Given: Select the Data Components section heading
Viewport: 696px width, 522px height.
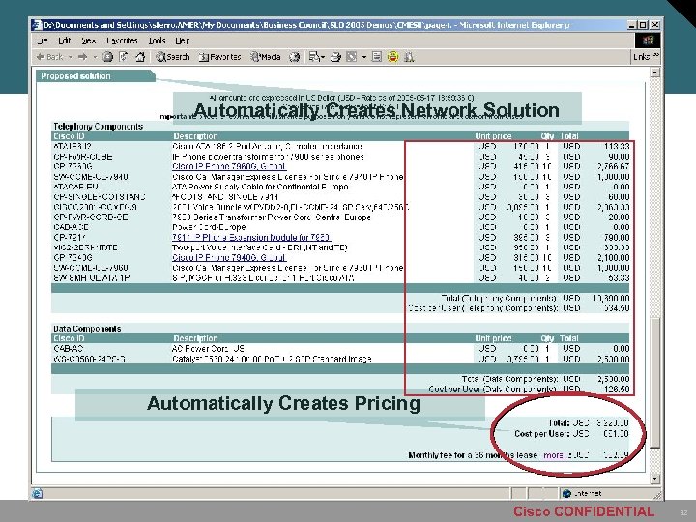Looking at the screenshot, I should point(87,329).
